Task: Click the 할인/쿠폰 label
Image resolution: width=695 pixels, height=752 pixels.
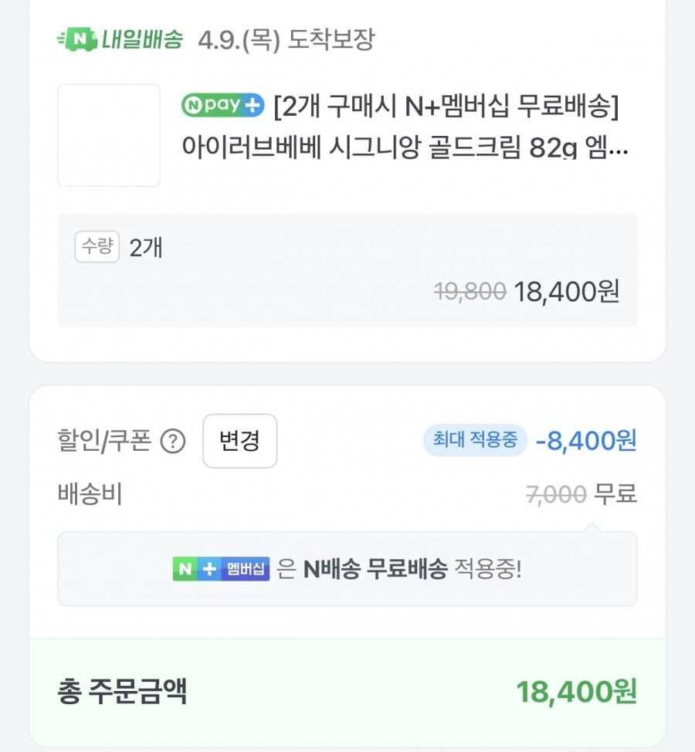Action: click(104, 442)
